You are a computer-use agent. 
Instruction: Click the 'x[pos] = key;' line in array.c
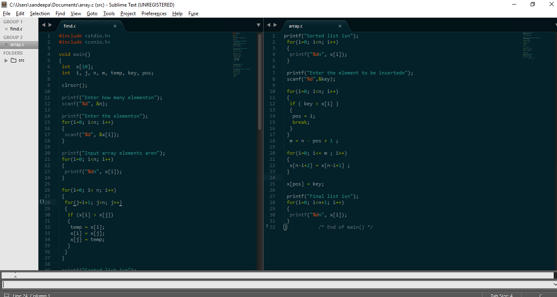[x=305, y=184]
